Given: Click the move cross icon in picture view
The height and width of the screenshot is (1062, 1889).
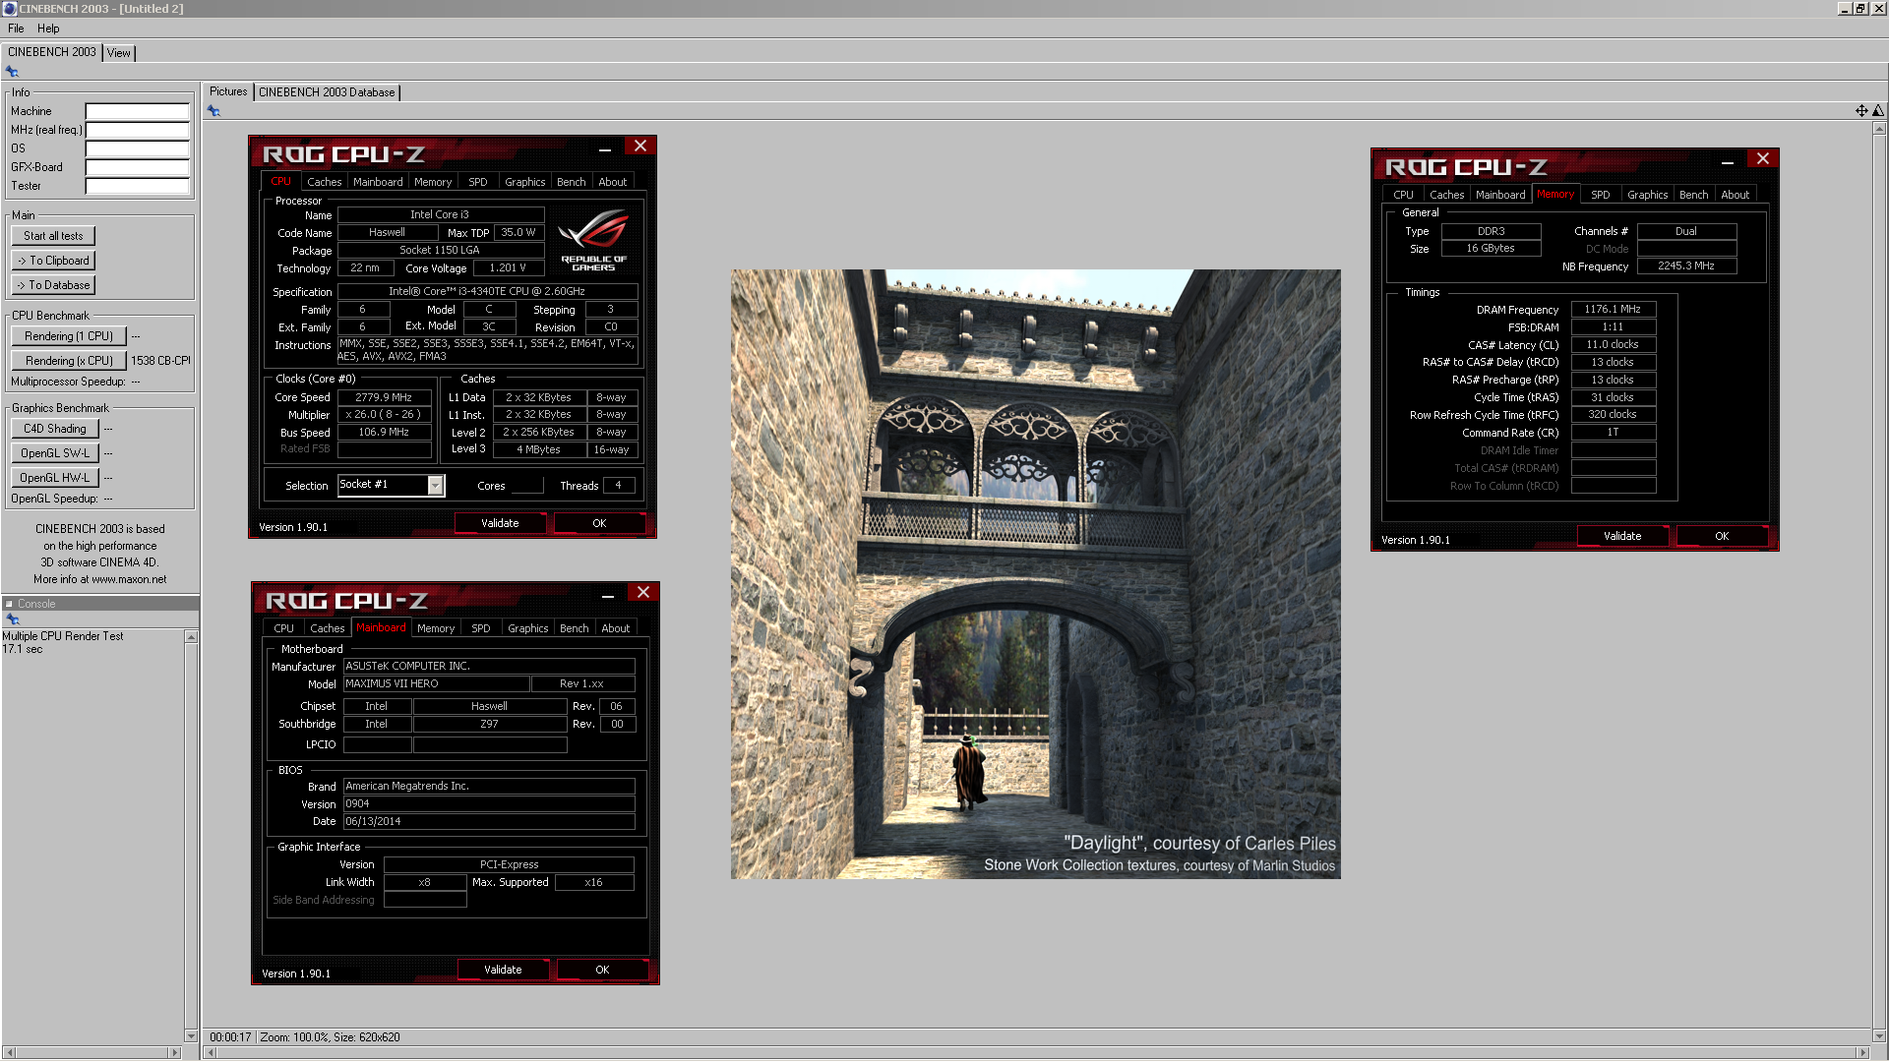Looking at the screenshot, I should click(x=1861, y=111).
